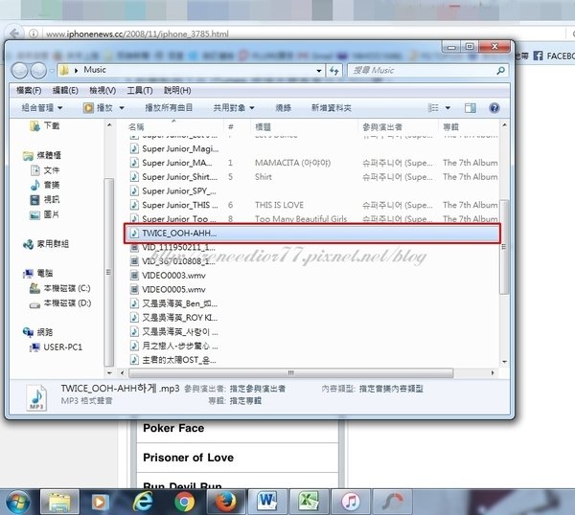This screenshot has height=515, width=575.
Task: Click the file list horizontal scrollbar
Action: coord(290,373)
